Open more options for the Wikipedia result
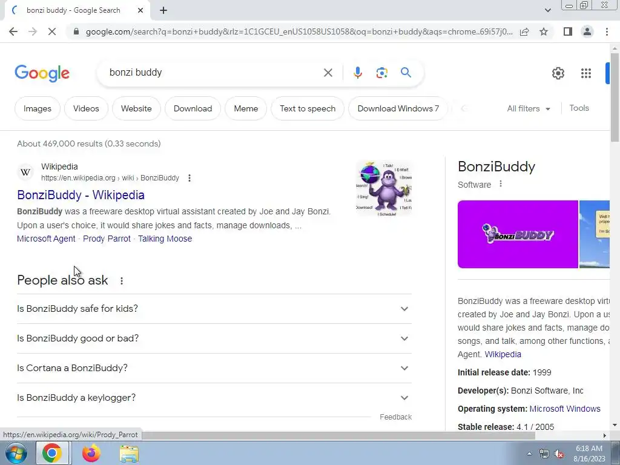The height and width of the screenshot is (465, 620). [x=190, y=178]
